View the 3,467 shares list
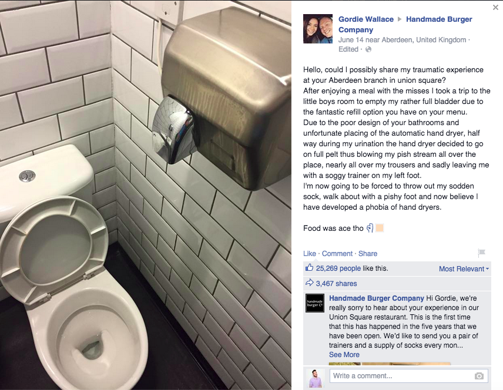 (x=336, y=284)
